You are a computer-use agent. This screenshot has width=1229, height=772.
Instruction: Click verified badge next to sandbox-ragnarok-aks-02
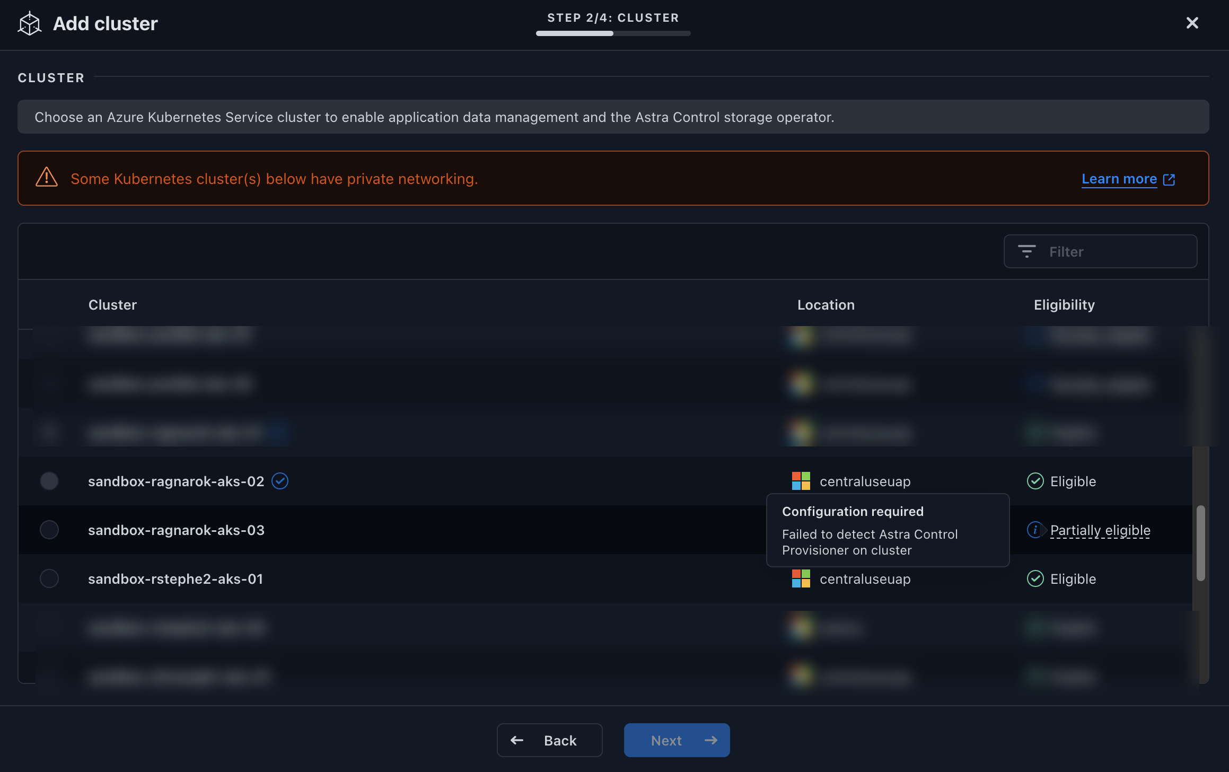point(280,481)
